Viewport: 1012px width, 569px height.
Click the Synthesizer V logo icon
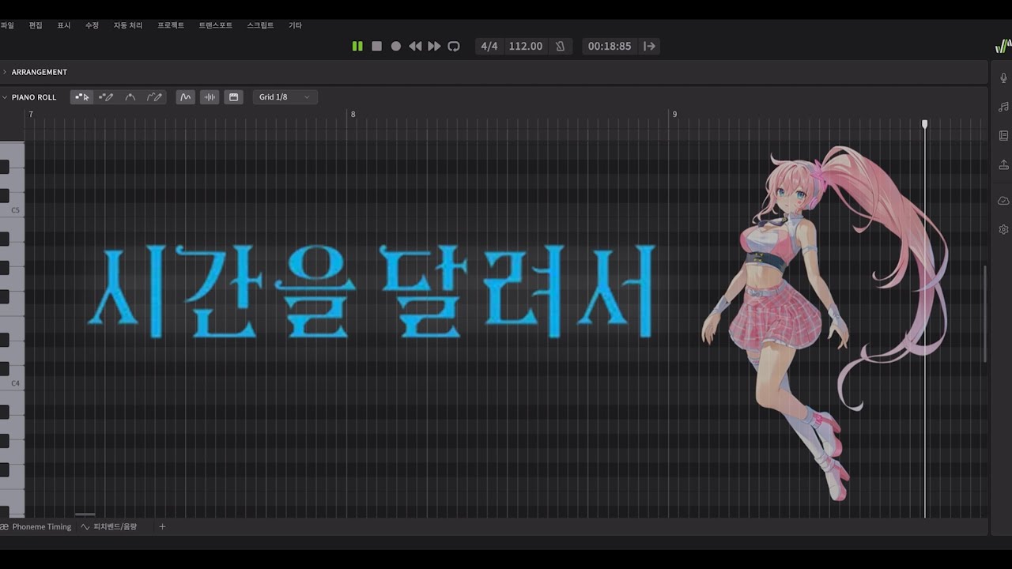pos(1003,47)
